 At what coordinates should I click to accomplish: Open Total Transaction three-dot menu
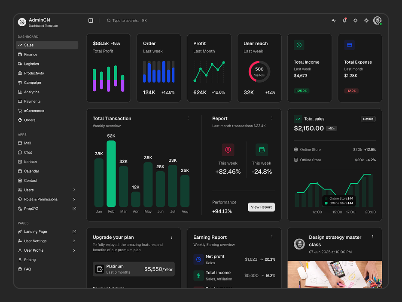188,118
